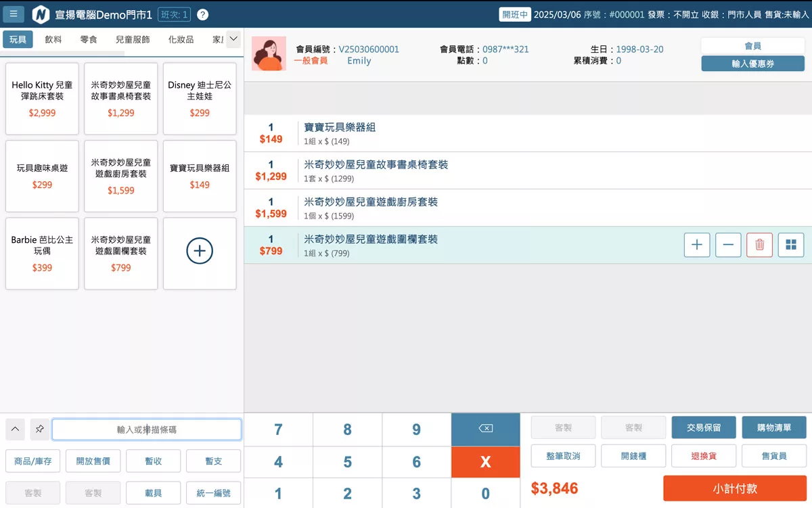This screenshot has height=508, width=812.
Task: Click keypad number 8
Action: [x=347, y=430]
